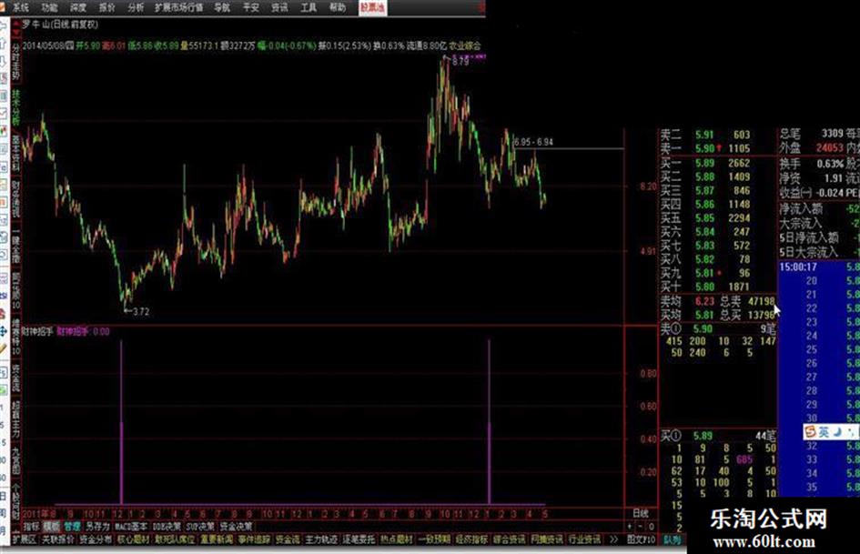Image resolution: width=860 pixels, height=554 pixels.
Task: Open the 扩展区 bottom panel tab
Action: [24, 539]
